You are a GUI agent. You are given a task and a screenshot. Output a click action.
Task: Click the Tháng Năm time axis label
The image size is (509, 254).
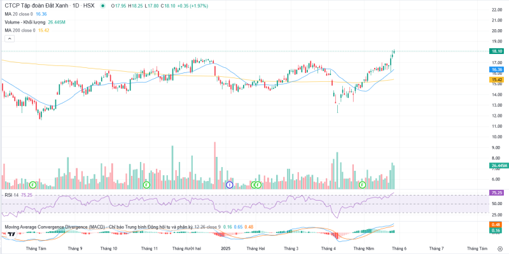coord(363,248)
